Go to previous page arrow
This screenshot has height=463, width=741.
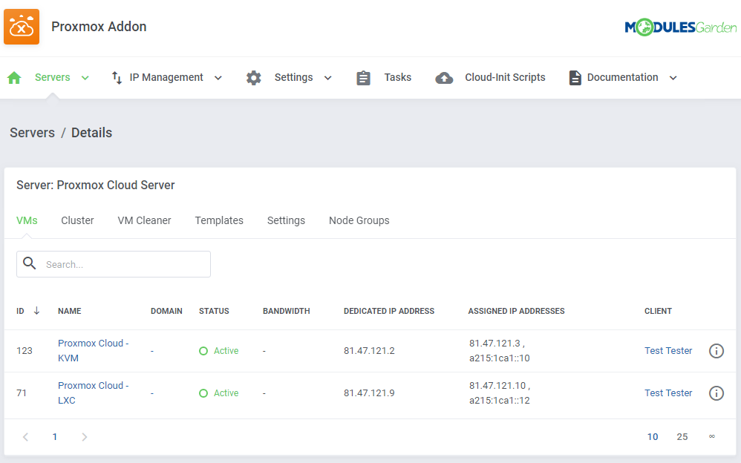[25, 437]
